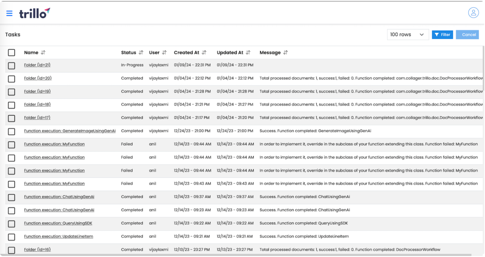Open the Folder (id=16) task link

[37, 250]
